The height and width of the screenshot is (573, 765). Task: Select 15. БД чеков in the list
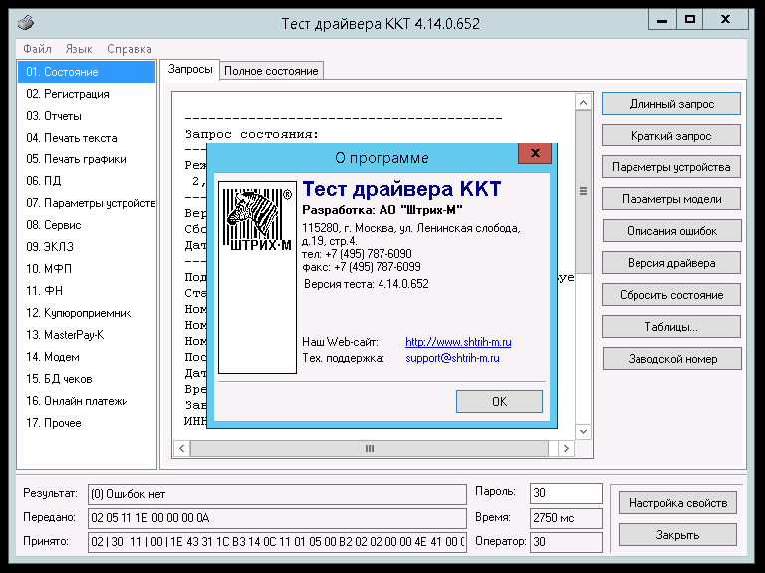(x=87, y=379)
